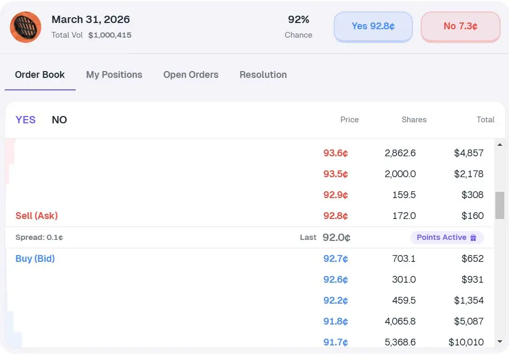Click the gift icon in Points Active
Screen dimensions: 509x358
[474, 238]
